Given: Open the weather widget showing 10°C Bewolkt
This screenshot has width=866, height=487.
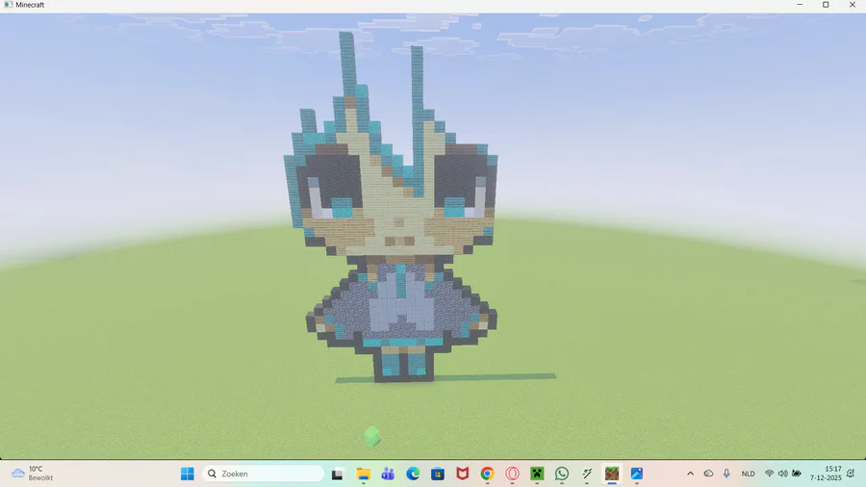Looking at the screenshot, I should point(33,474).
